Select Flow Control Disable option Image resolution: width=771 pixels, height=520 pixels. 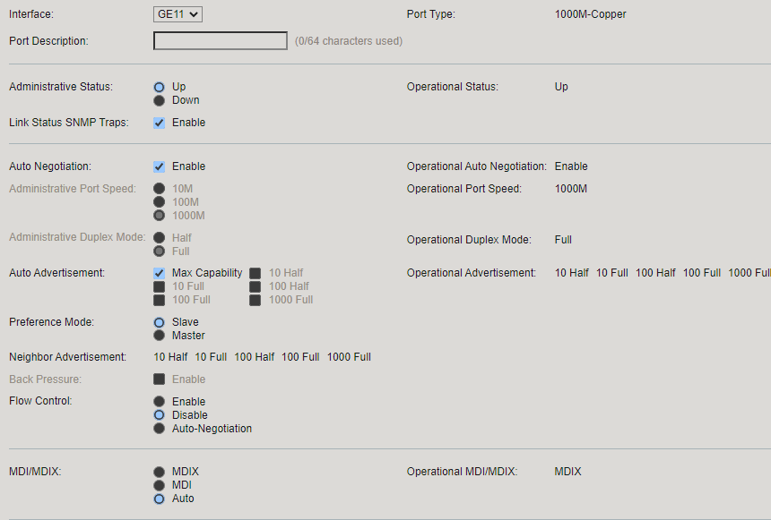[159, 415]
